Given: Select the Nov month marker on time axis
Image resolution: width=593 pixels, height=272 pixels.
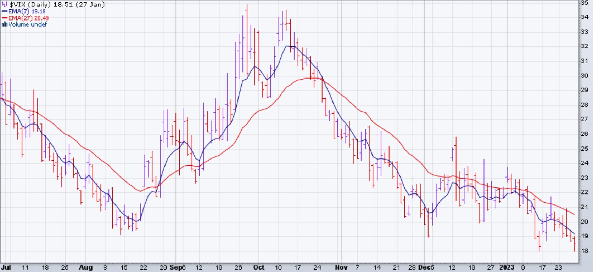Looking at the screenshot, I should (x=341, y=267).
